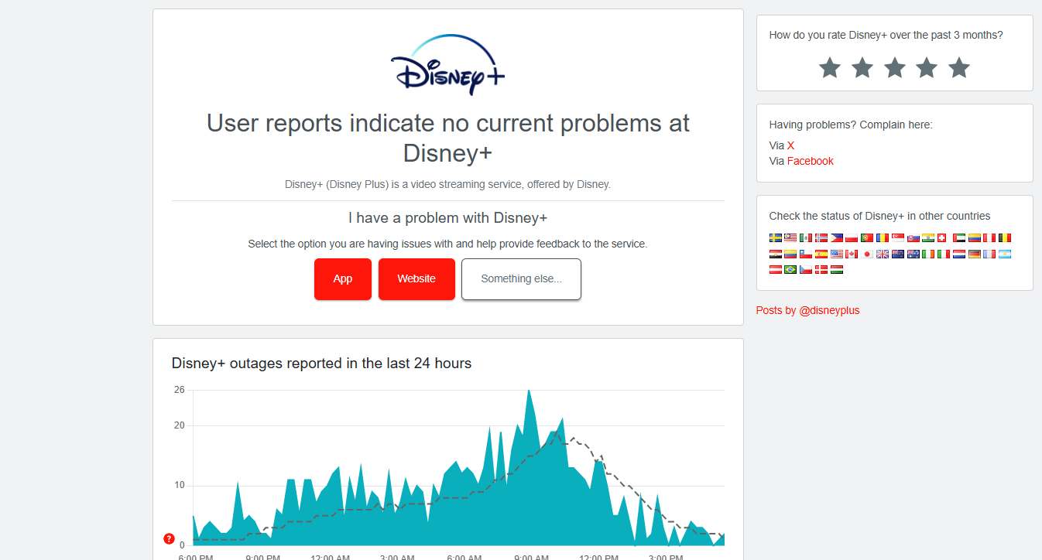Image resolution: width=1042 pixels, height=560 pixels.
Task: Select the Sweden flag
Action: pyautogui.click(x=776, y=238)
